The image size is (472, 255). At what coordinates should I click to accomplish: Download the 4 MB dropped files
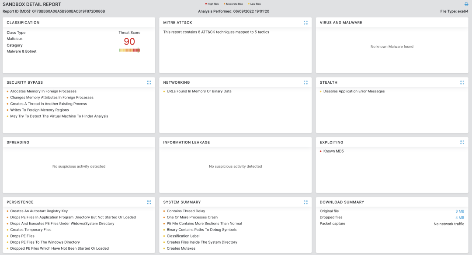[459, 218]
